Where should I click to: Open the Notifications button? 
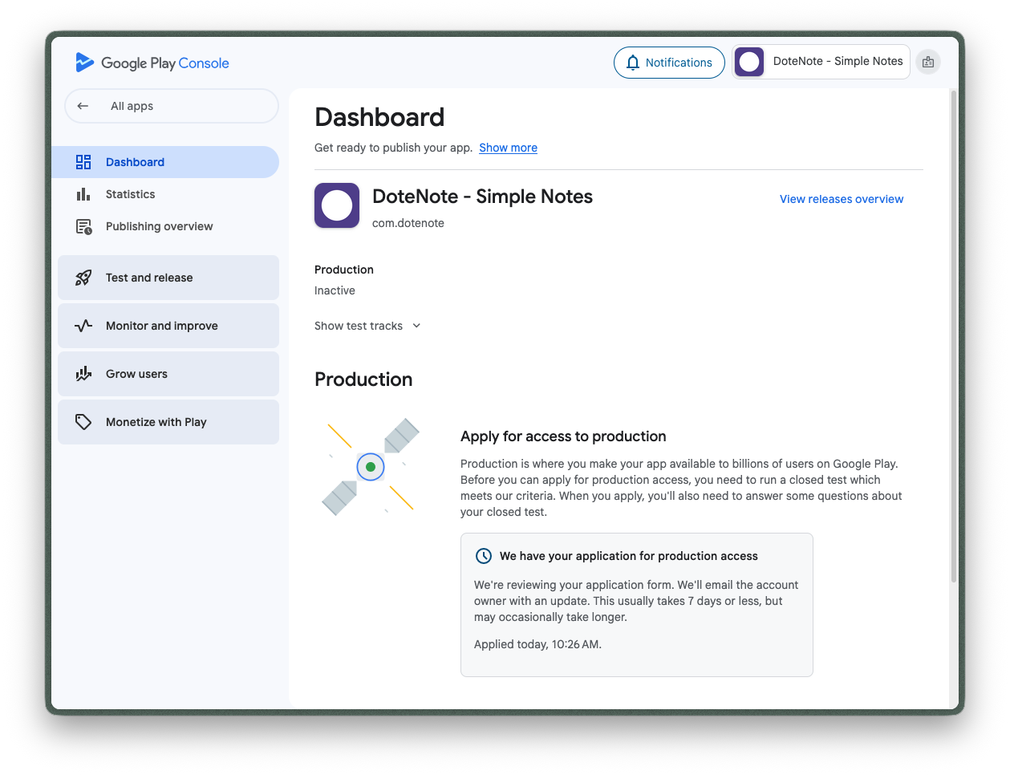pyautogui.click(x=669, y=63)
